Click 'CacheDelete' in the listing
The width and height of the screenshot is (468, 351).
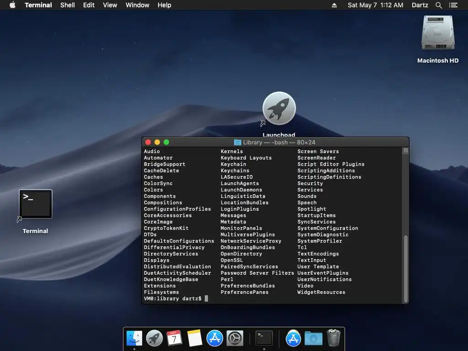tap(161, 171)
